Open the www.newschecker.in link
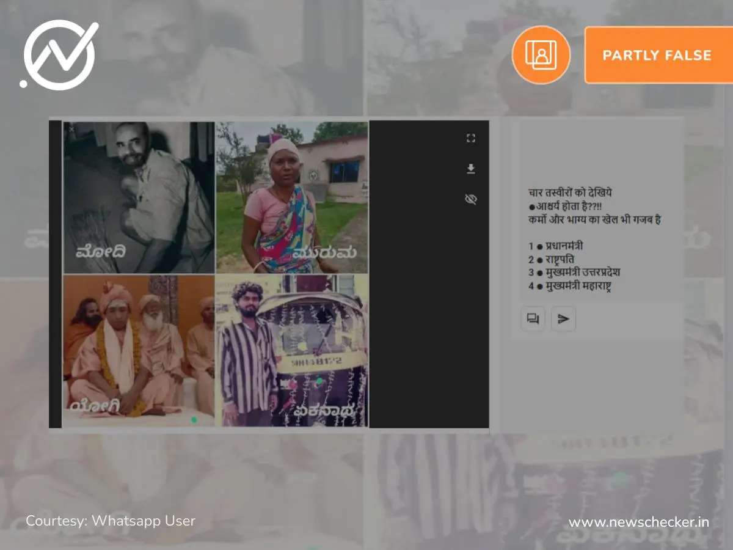The height and width of the screenshot is (550, 733). click(x=638, y=522)
